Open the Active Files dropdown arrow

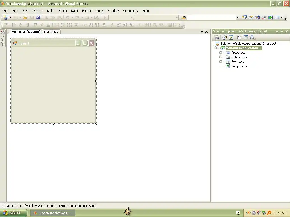pyautogui.click(x=202, y=32)
